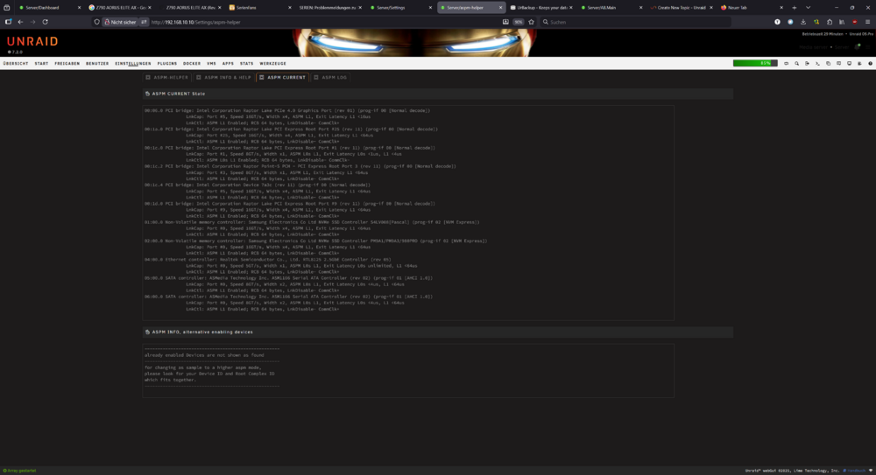Click the footer dropdown arrow beside Handbuch
876x475 pixels.
(871, 471)
